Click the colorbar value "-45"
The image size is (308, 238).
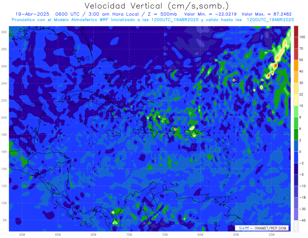(302, 220)
